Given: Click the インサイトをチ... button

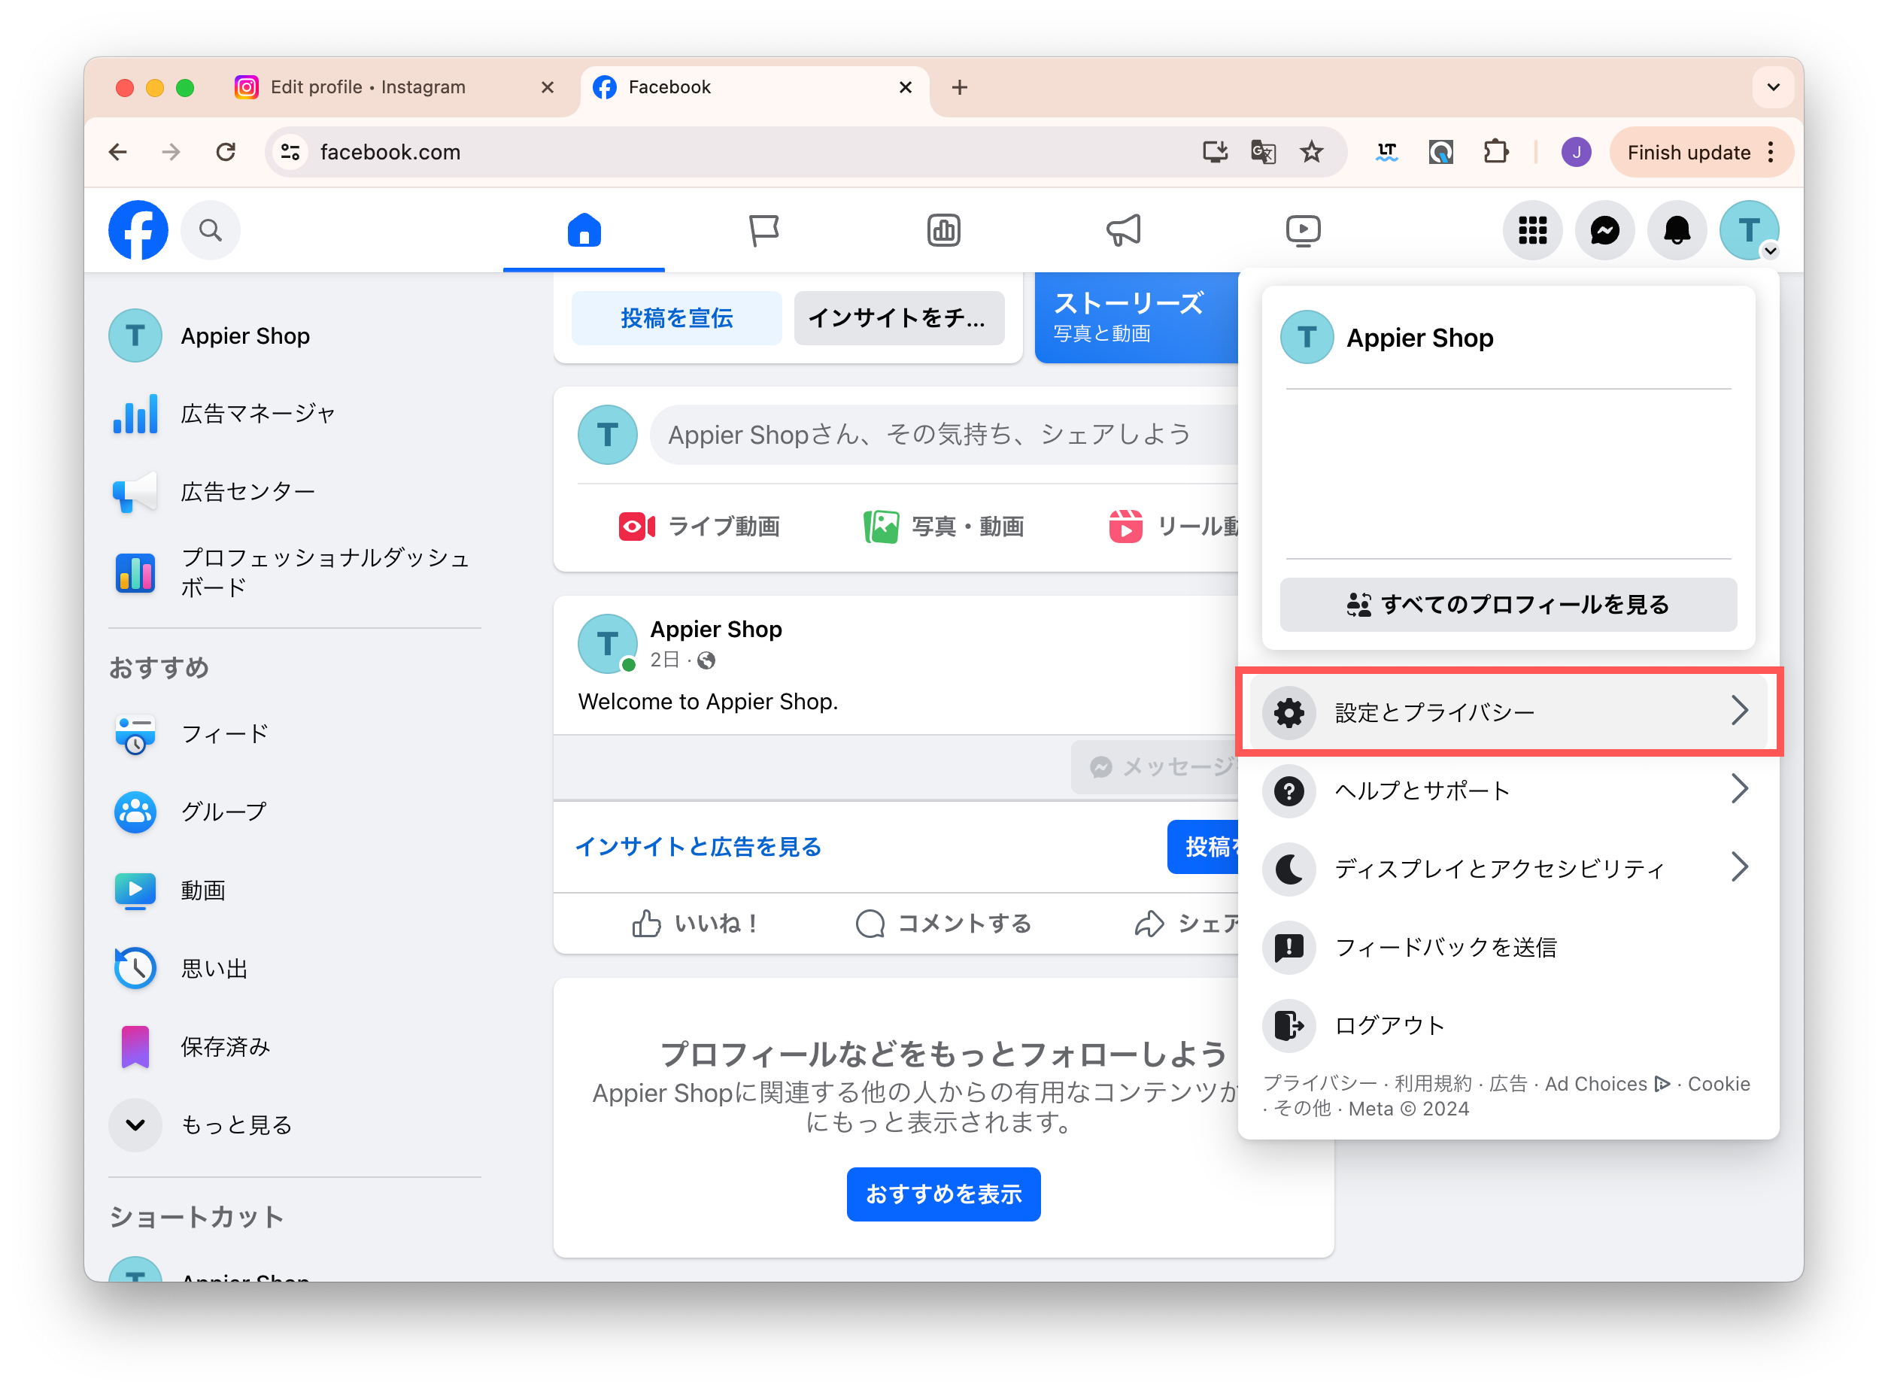Looking at the screenshot, I should pos(899,318).
